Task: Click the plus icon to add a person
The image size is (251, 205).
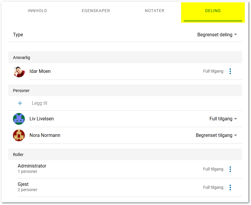Action: pyautogui.click(x=20, y=103)
